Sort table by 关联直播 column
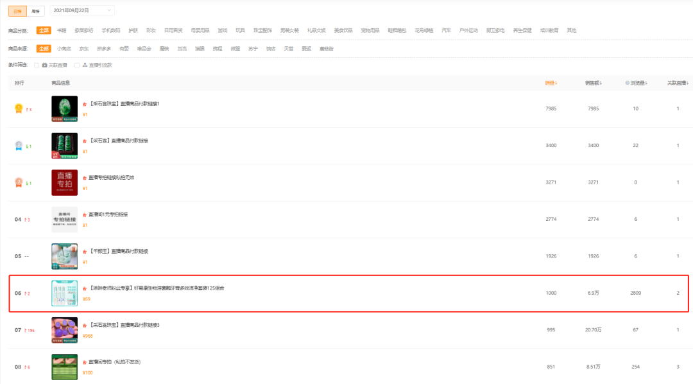The image size is (693, 384). tap(678, 83)
